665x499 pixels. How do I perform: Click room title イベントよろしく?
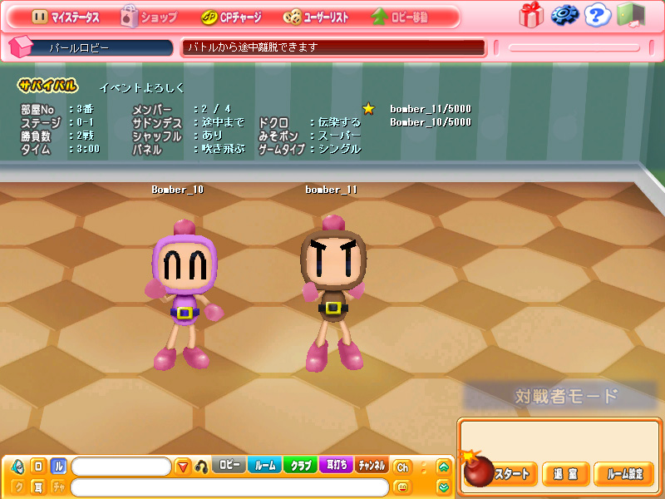click(141, 88)
